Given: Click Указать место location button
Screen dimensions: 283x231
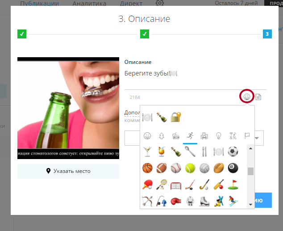Looking at the screenshot, I should point(68,171).
